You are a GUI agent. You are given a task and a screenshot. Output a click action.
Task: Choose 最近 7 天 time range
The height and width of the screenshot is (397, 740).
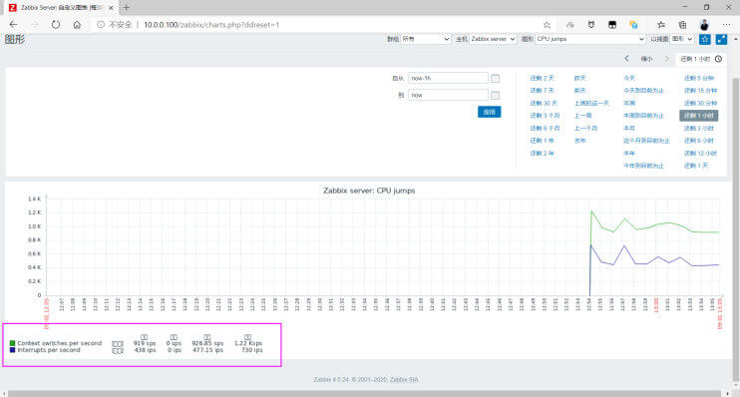(542, 90)
